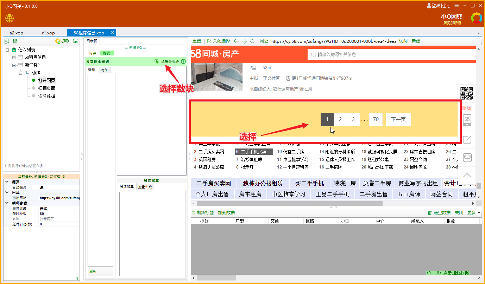Collapse the 翻页 property group
Screen dimensions: 485x284
7,182
